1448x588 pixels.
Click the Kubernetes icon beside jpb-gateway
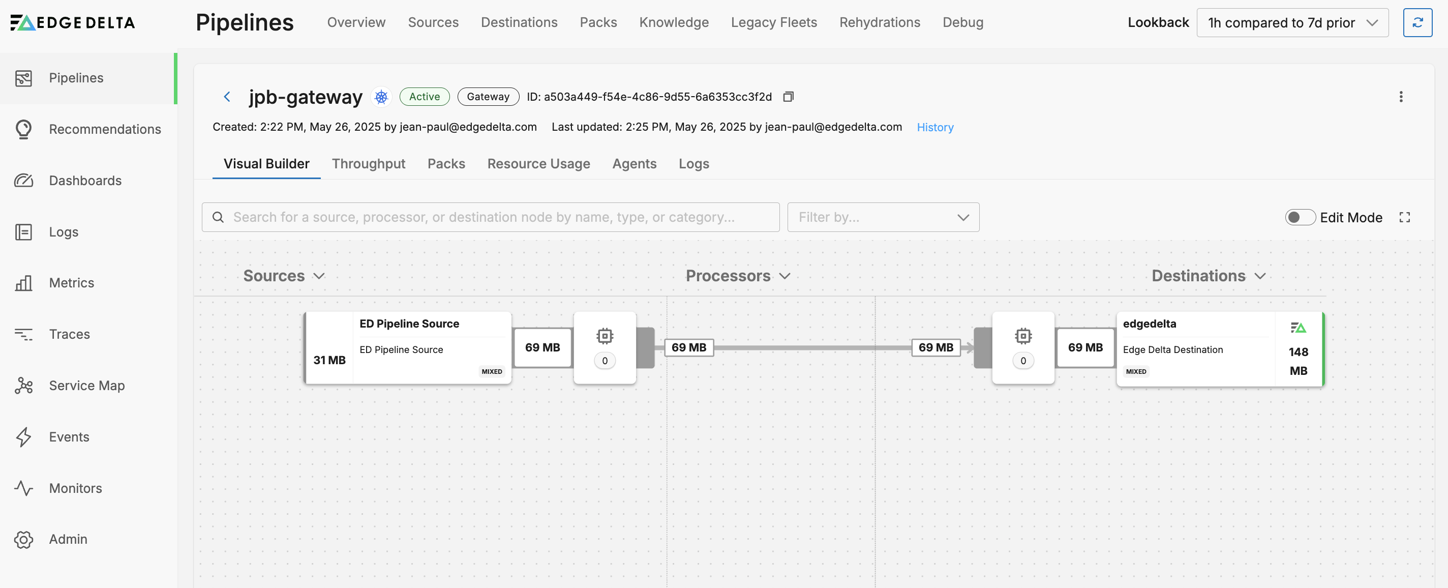pos(381,97)
